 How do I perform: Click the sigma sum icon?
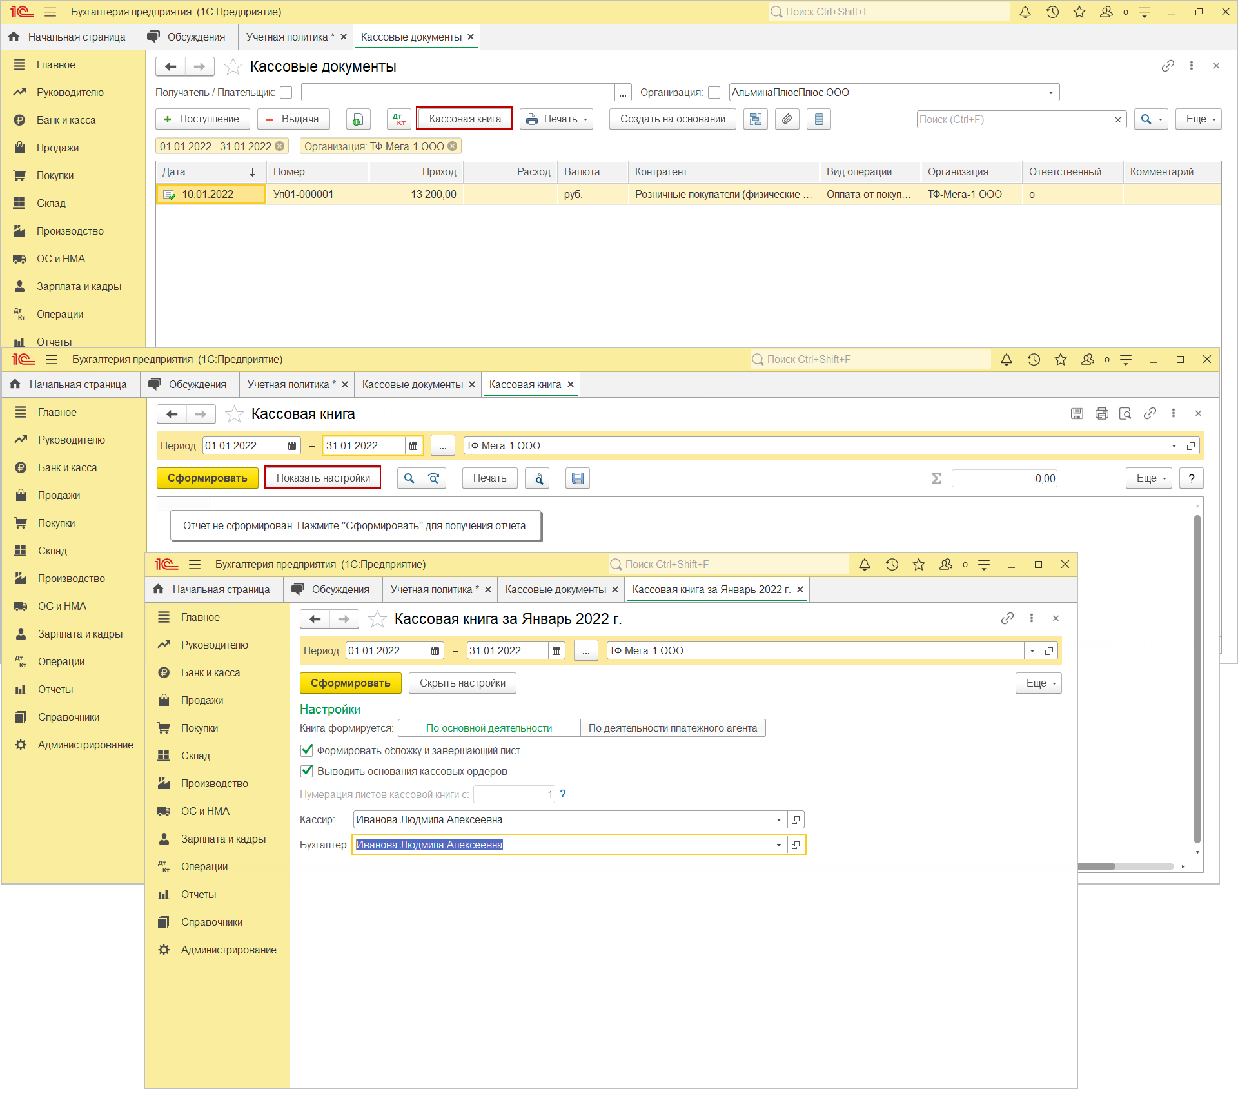936,478
